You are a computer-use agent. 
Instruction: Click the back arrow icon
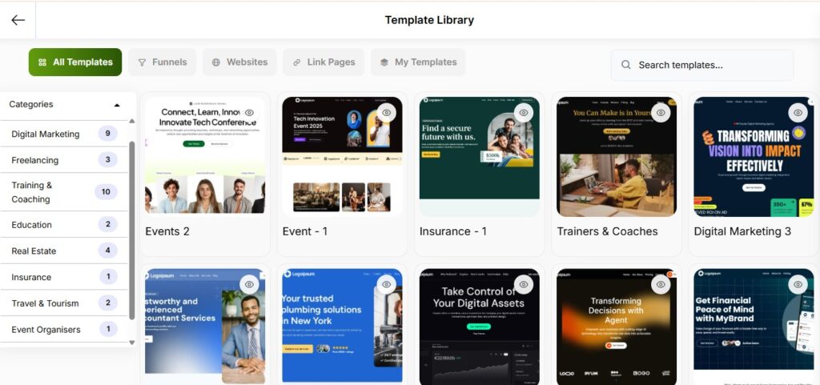coord(18,20)
